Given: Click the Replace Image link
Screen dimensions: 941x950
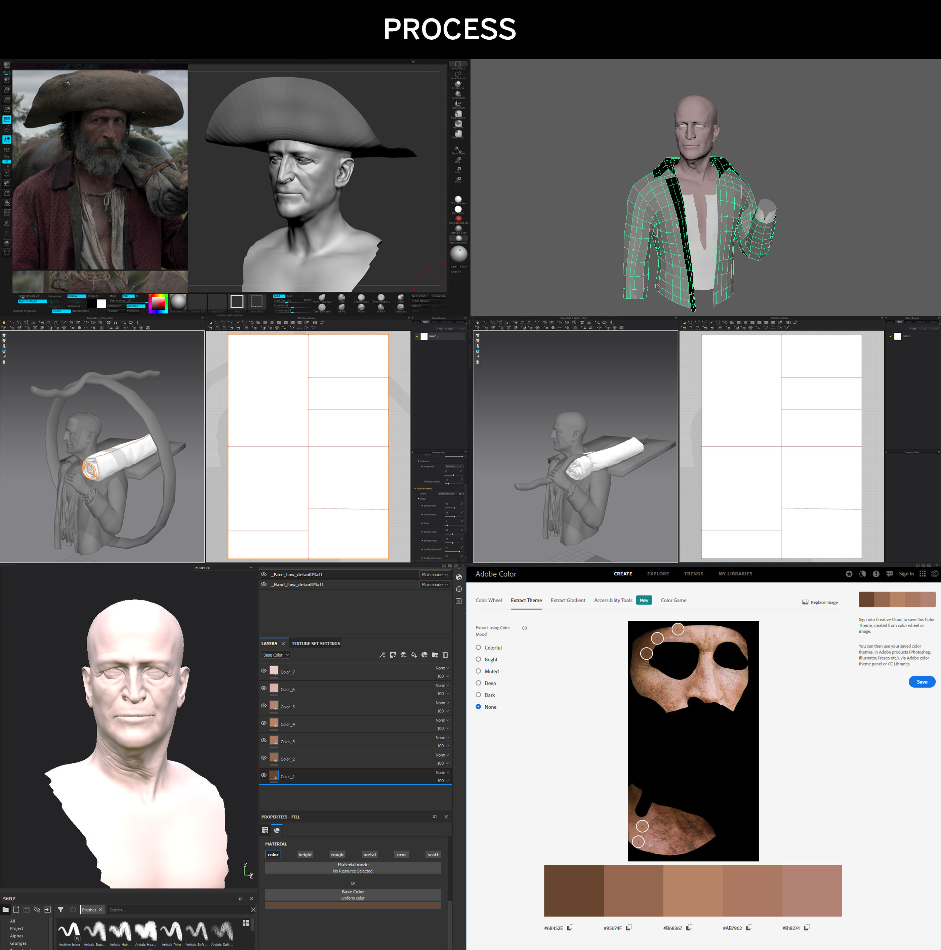Looking at the screenshot, I should coord(820,602).
